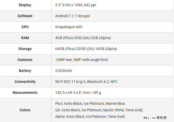174x122 pixels.
Task: Click the Software row header
Action: [25, 16]
